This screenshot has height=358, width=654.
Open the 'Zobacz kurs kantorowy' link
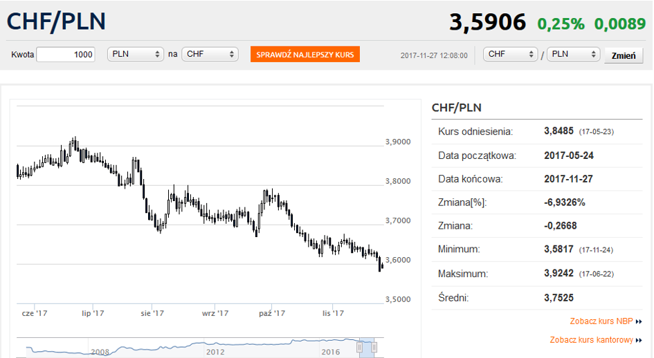click(x=591, y=339)
